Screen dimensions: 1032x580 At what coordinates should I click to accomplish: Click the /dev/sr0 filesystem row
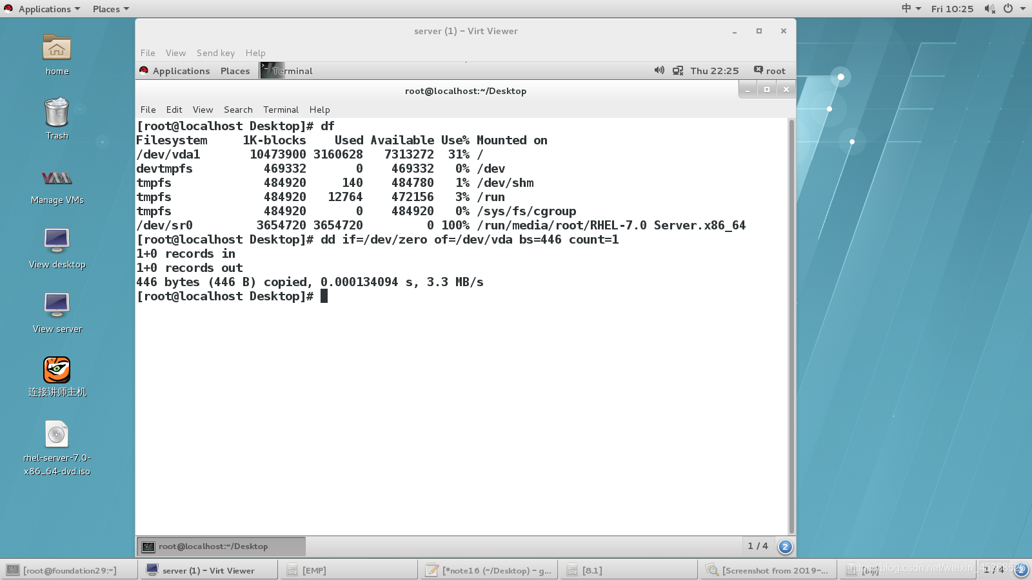[x=441, y=226]
